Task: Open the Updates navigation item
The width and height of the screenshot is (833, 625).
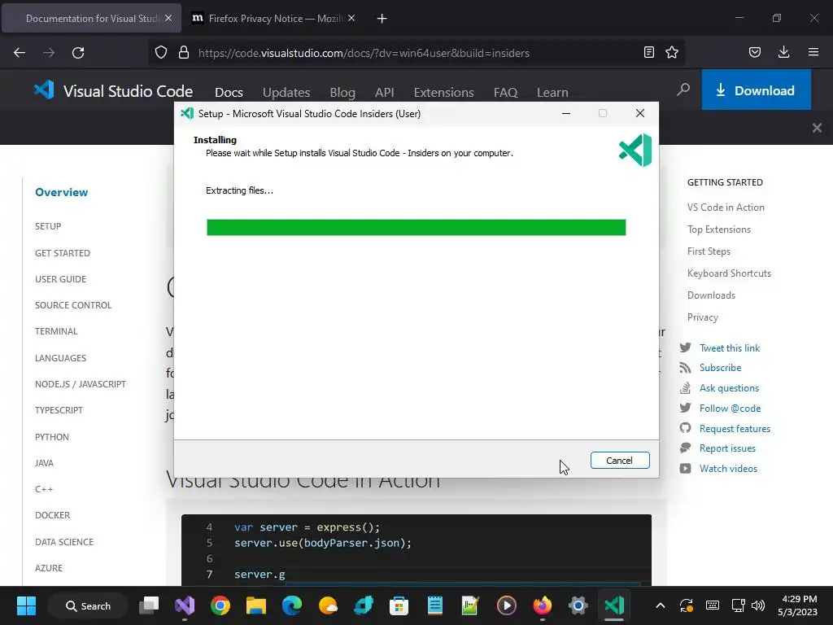Action: [x=286, y=93]
